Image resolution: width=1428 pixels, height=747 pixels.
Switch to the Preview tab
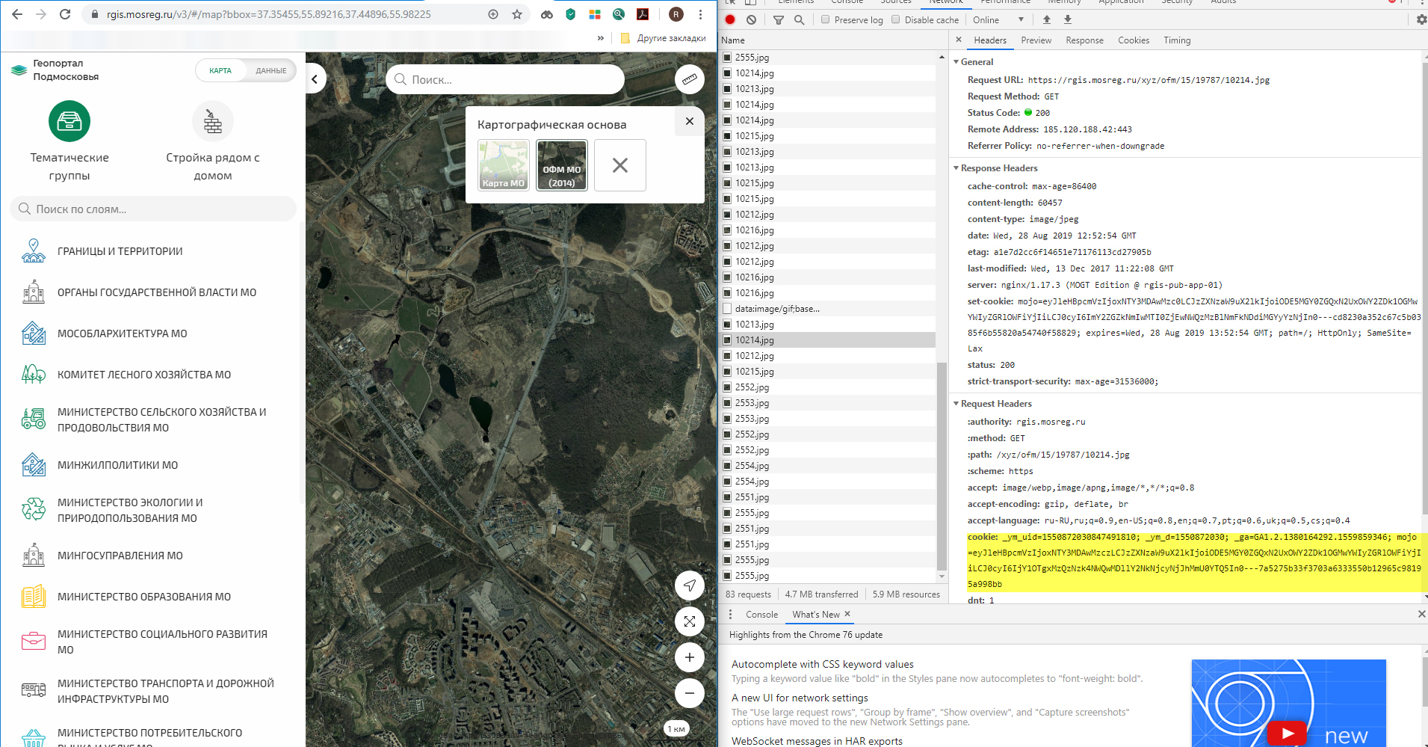1036,40
